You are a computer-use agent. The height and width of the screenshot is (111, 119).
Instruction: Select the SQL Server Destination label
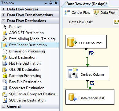[27, 100]
